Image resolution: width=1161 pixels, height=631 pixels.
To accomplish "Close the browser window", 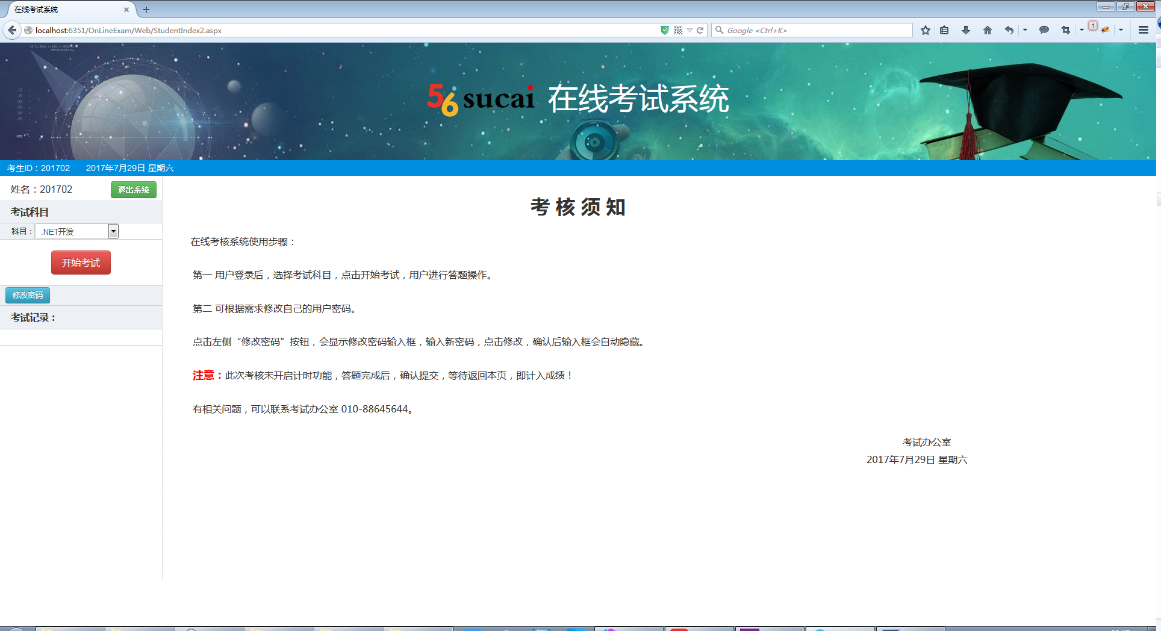I will click(x=1145, y=7).
